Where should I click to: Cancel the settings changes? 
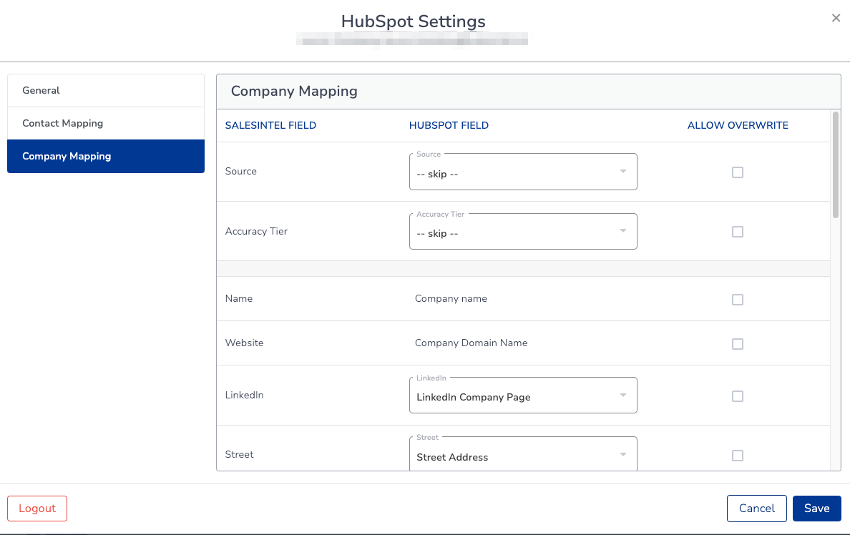[x=756, y=509]
